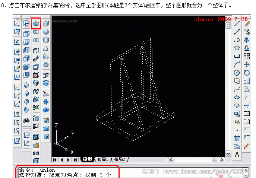
Task: Pick the Revolve solid tool
Action: pyautogui.click(x=46, y=83)
